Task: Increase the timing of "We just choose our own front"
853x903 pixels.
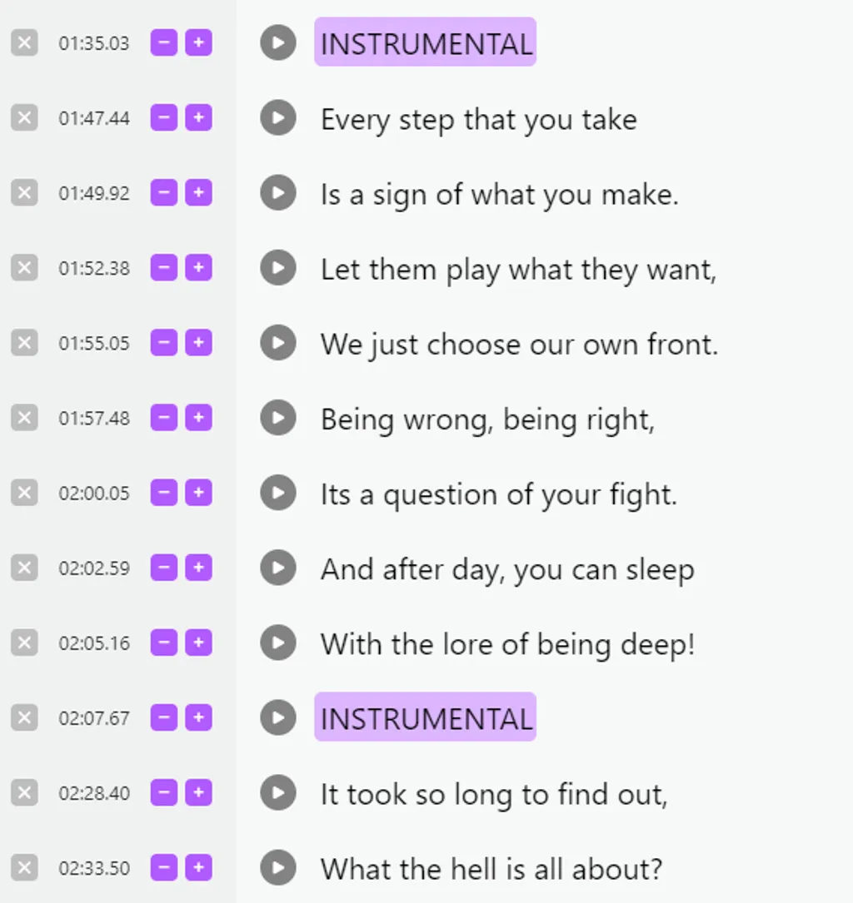Action: point(199,343)
